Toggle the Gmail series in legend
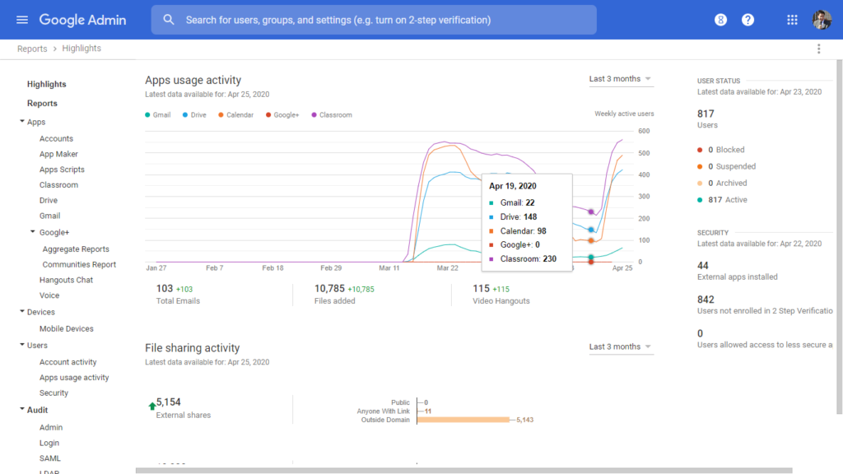 157,115
